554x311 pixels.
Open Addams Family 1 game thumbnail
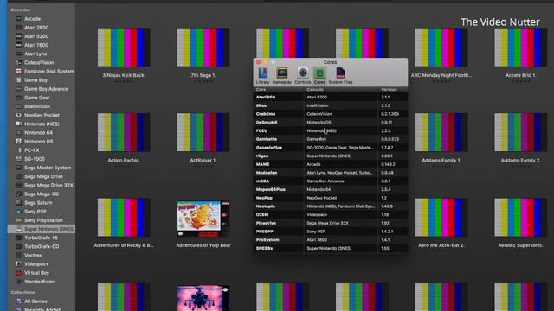tap(441, 132)
